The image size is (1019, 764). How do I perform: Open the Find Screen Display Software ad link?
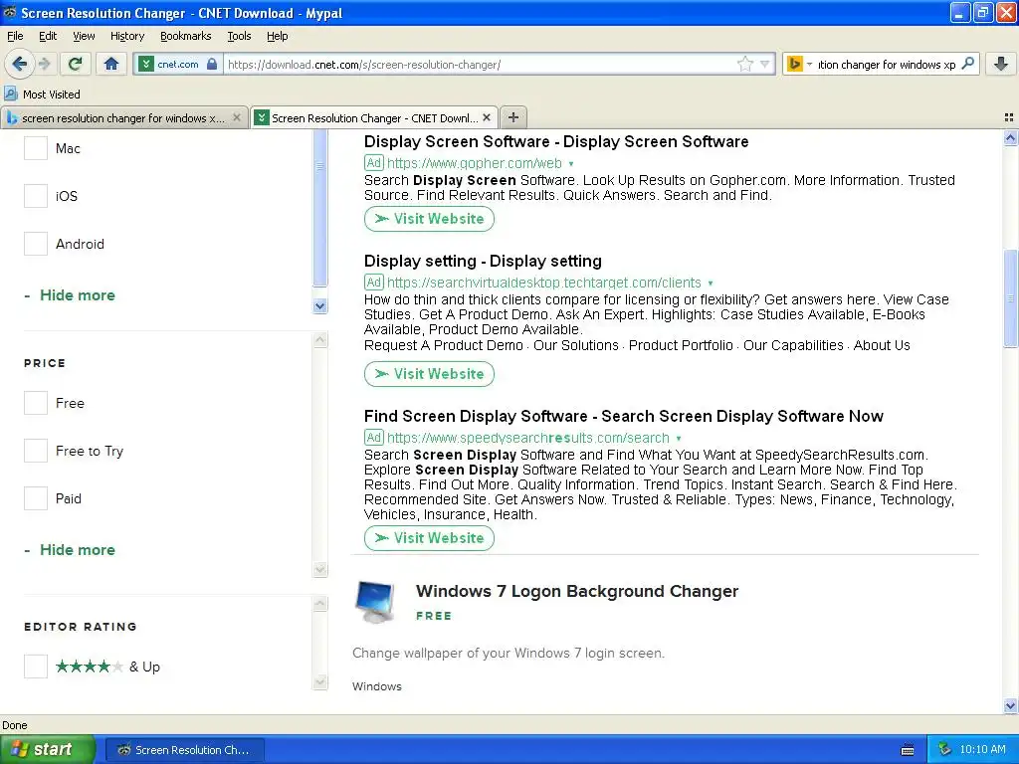tap(624, 417)
